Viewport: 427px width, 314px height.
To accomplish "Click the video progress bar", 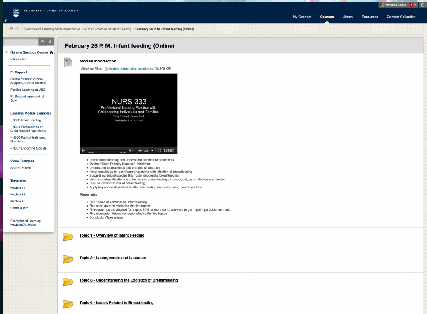I will click(x=107, y=150).
